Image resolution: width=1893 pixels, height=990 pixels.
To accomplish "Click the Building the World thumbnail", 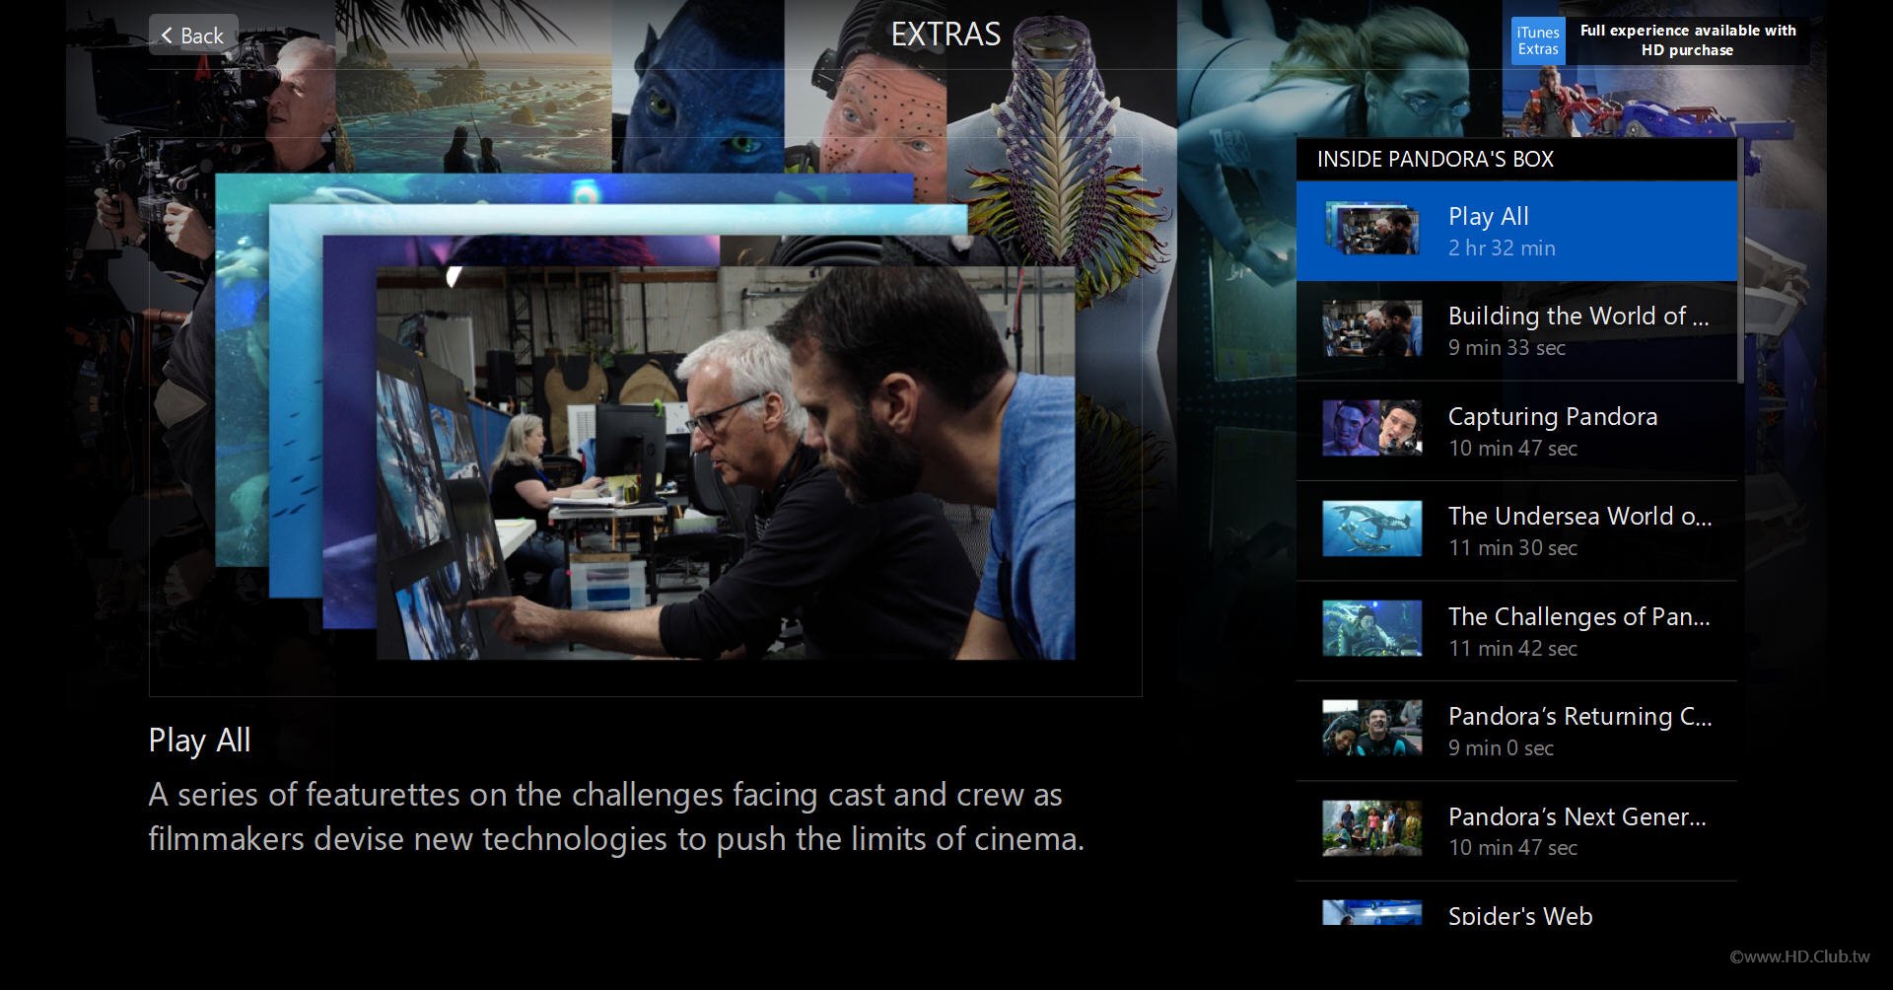I will [x=1372, y=328].
